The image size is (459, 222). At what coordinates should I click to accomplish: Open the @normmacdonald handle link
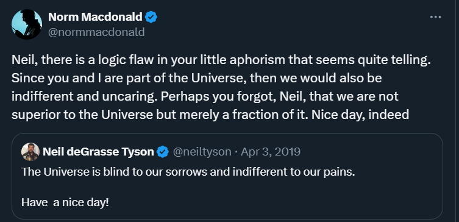coord(96,32)
